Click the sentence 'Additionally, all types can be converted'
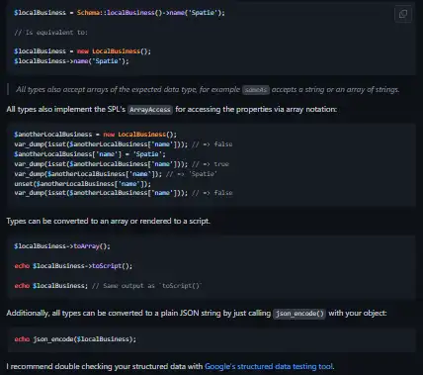Image resolution: width=423 pixels, height=375 pixels. pos(197,313)
